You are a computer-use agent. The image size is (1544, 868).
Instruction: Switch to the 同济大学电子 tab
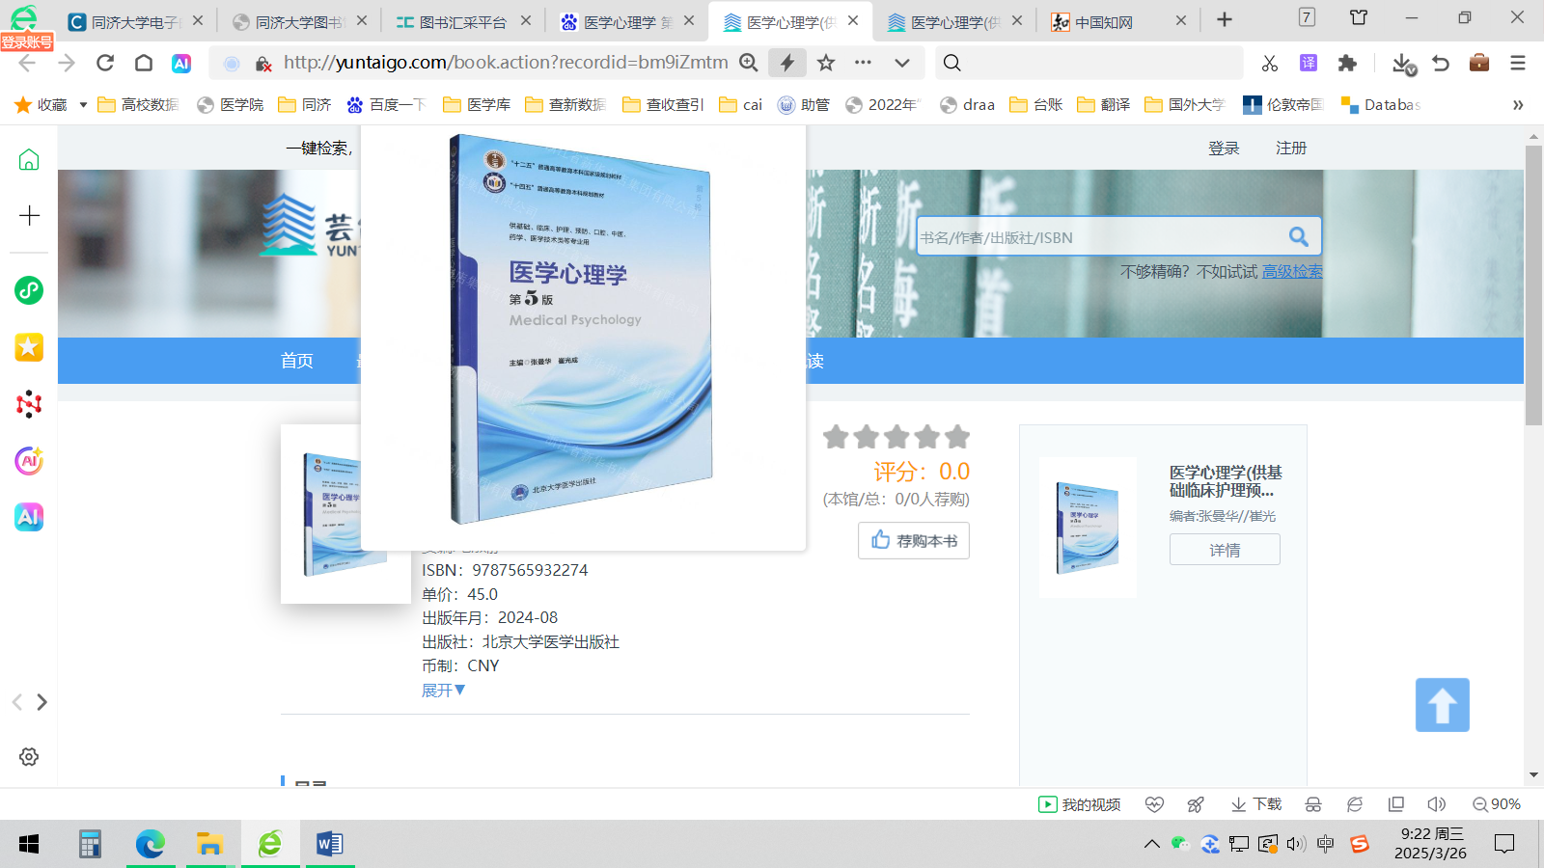pos(137,21)
